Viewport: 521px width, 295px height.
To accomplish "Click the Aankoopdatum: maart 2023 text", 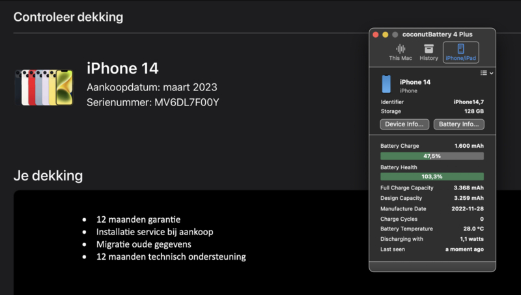I will (x=152, y=87).
